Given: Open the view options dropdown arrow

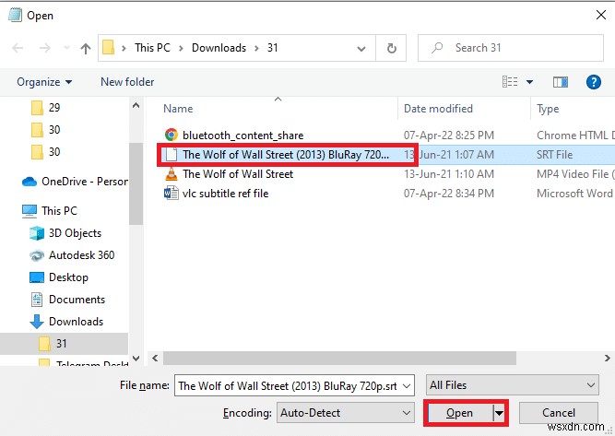Looking at the screenshot, I should (x=529, y=82).
